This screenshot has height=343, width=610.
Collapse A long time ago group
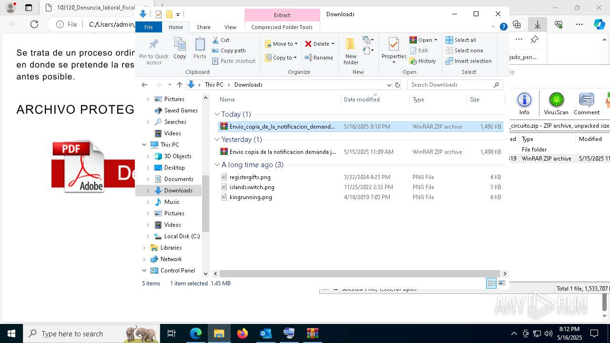pyautogui.click(x=217, y=165)
